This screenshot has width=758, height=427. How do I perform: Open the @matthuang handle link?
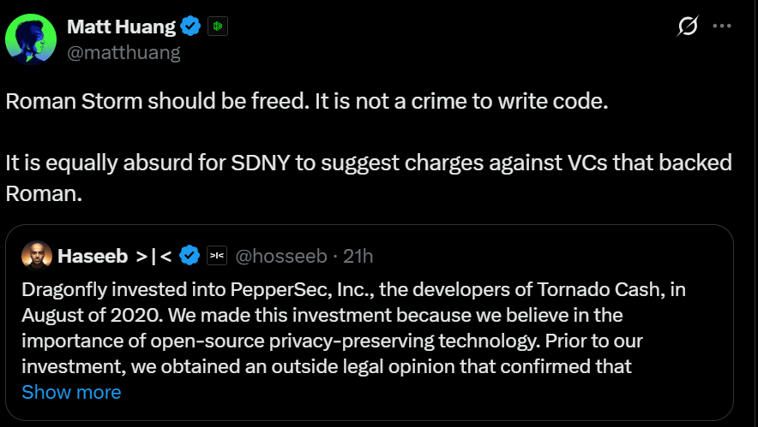(x=123, y=53)
